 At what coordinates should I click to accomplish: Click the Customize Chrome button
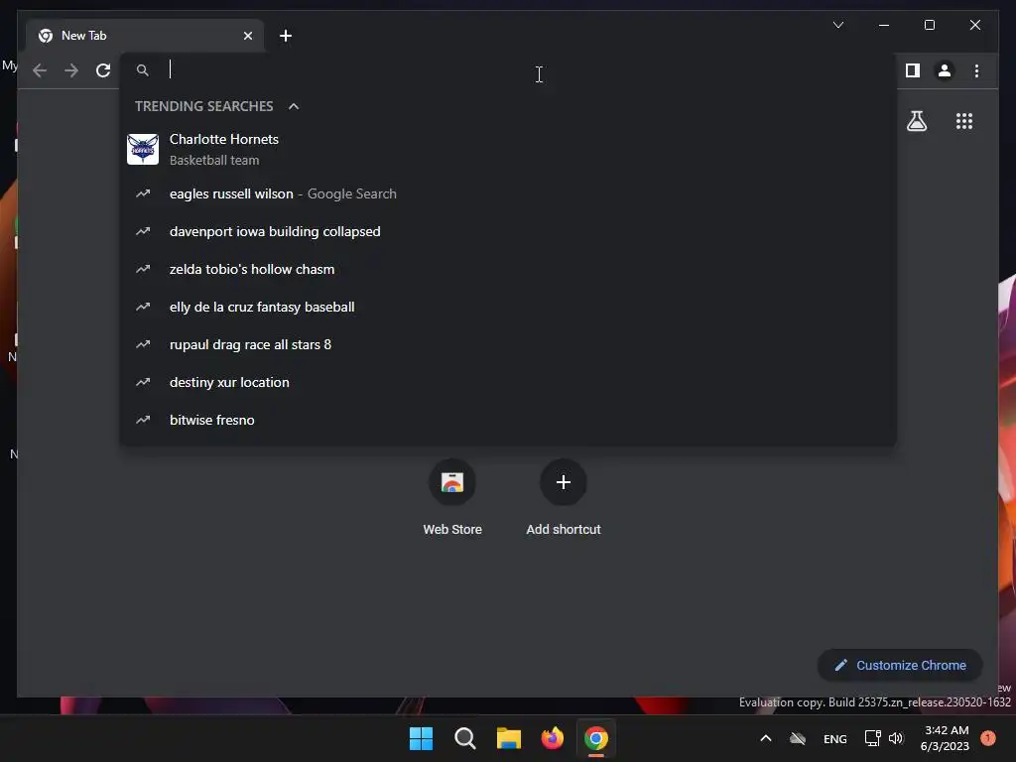tap(900, 666)
